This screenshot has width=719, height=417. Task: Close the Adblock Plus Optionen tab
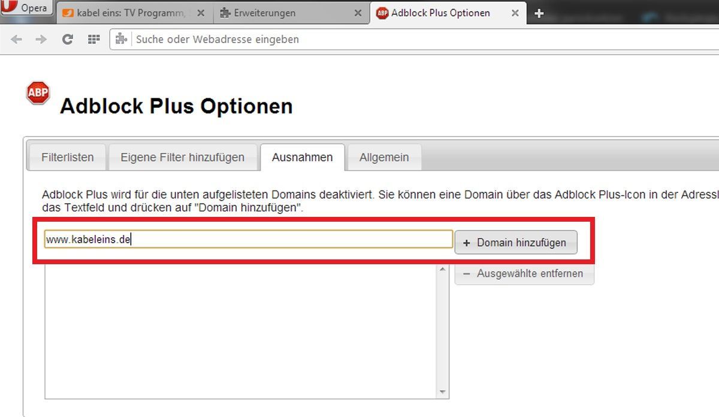click(x=515, y=13)
